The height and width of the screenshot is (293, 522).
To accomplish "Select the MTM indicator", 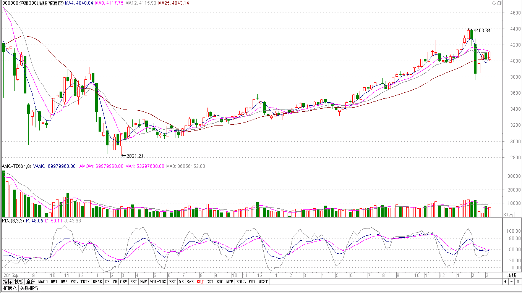I will point(230,282).
